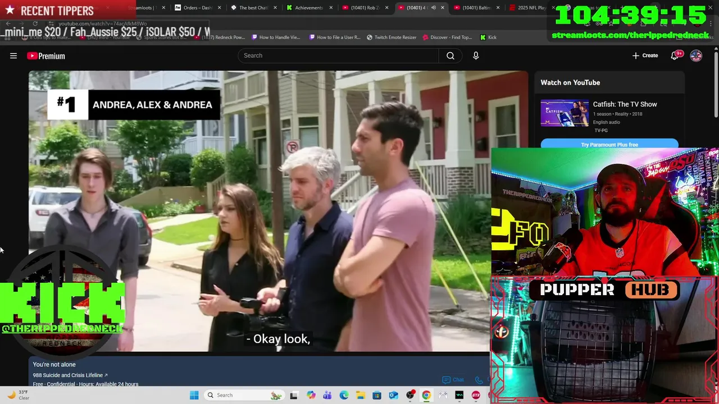Open the Create button

coord(645,56)
